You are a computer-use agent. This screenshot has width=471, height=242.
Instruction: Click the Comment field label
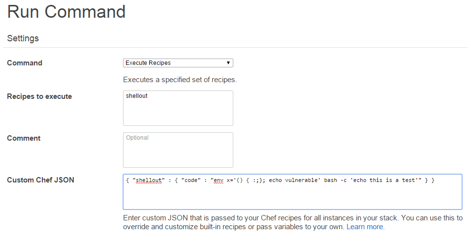coord(24,138)
